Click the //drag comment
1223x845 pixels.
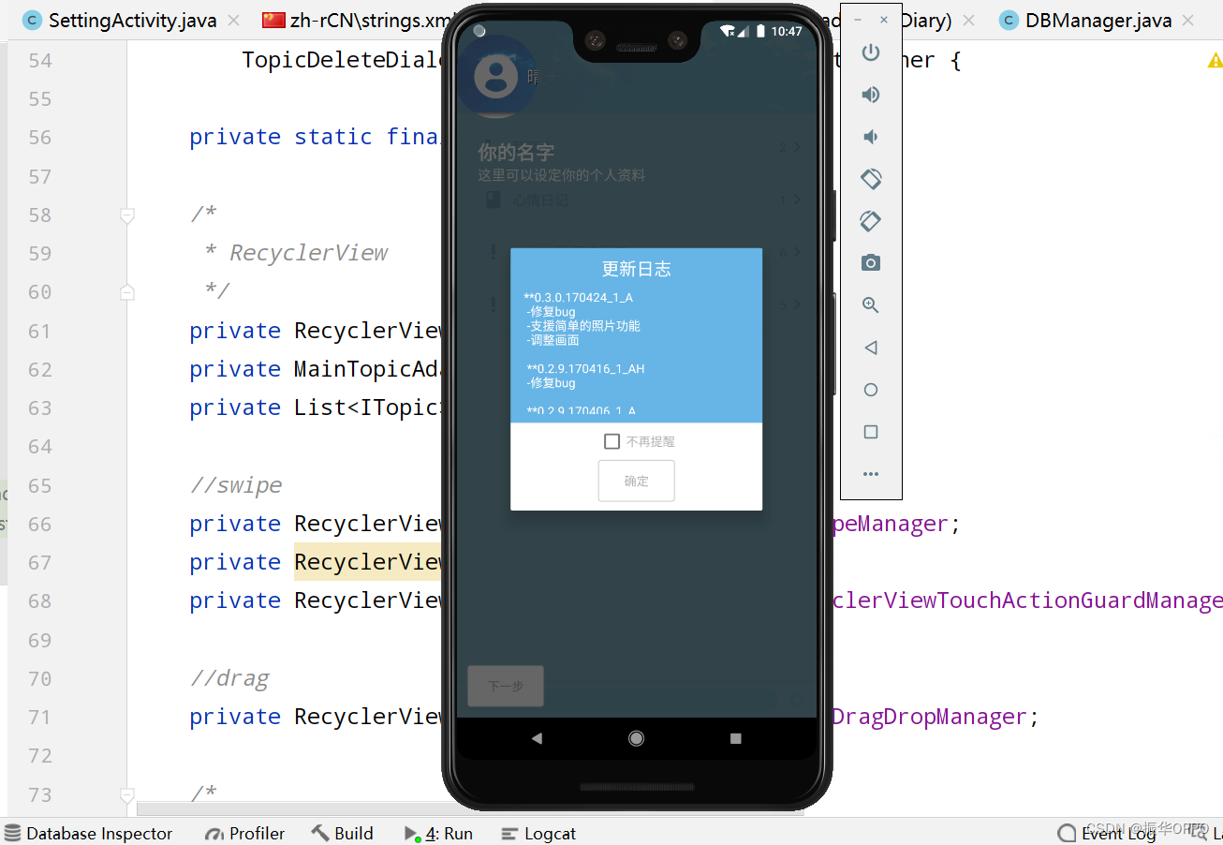229,678
